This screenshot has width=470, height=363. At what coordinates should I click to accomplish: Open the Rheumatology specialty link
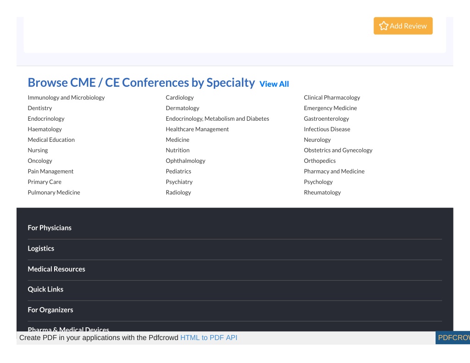[322, 192]
